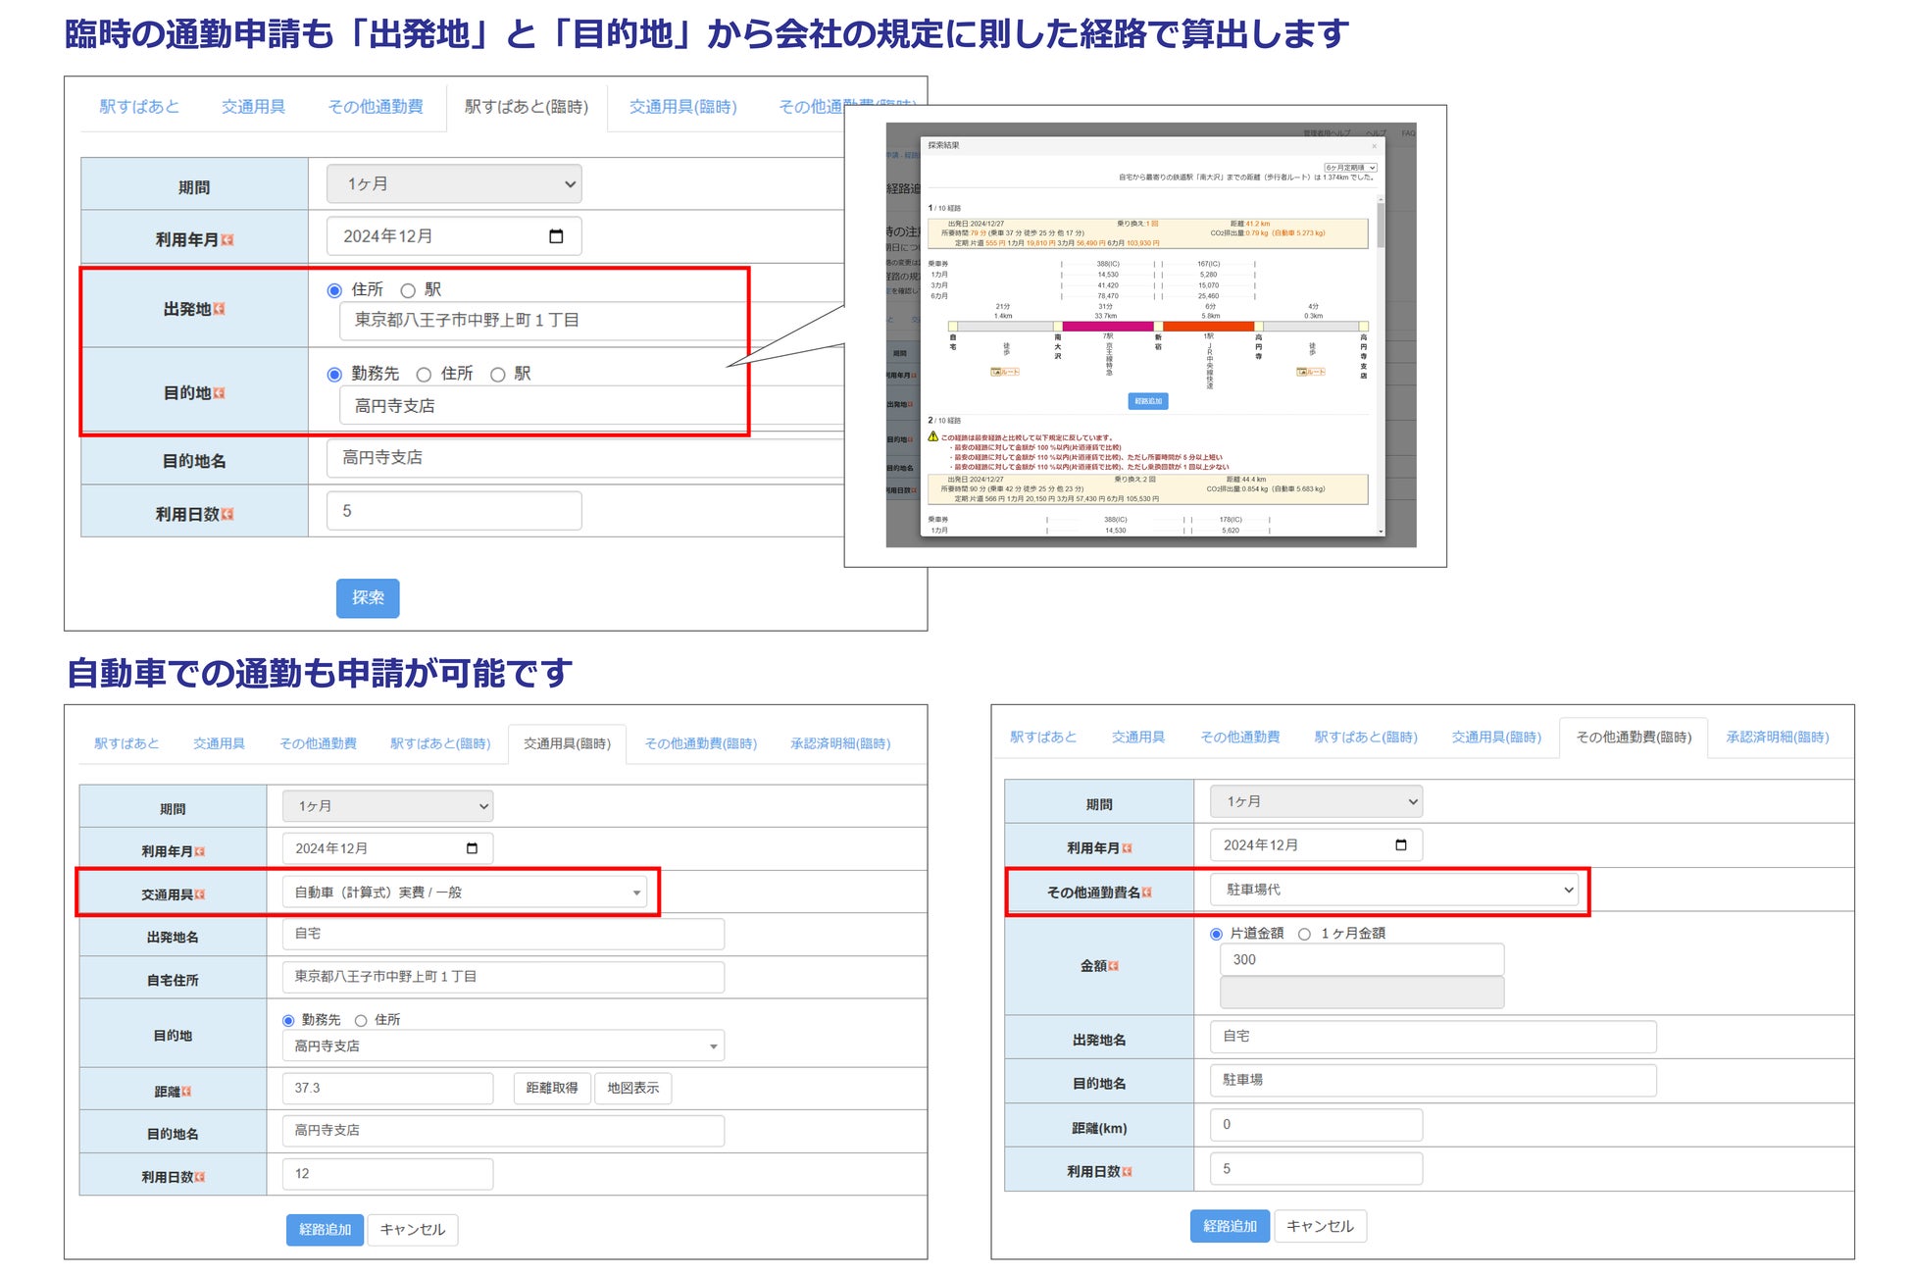Click scroll-down arrow in search results popup

click(1381, 531)
